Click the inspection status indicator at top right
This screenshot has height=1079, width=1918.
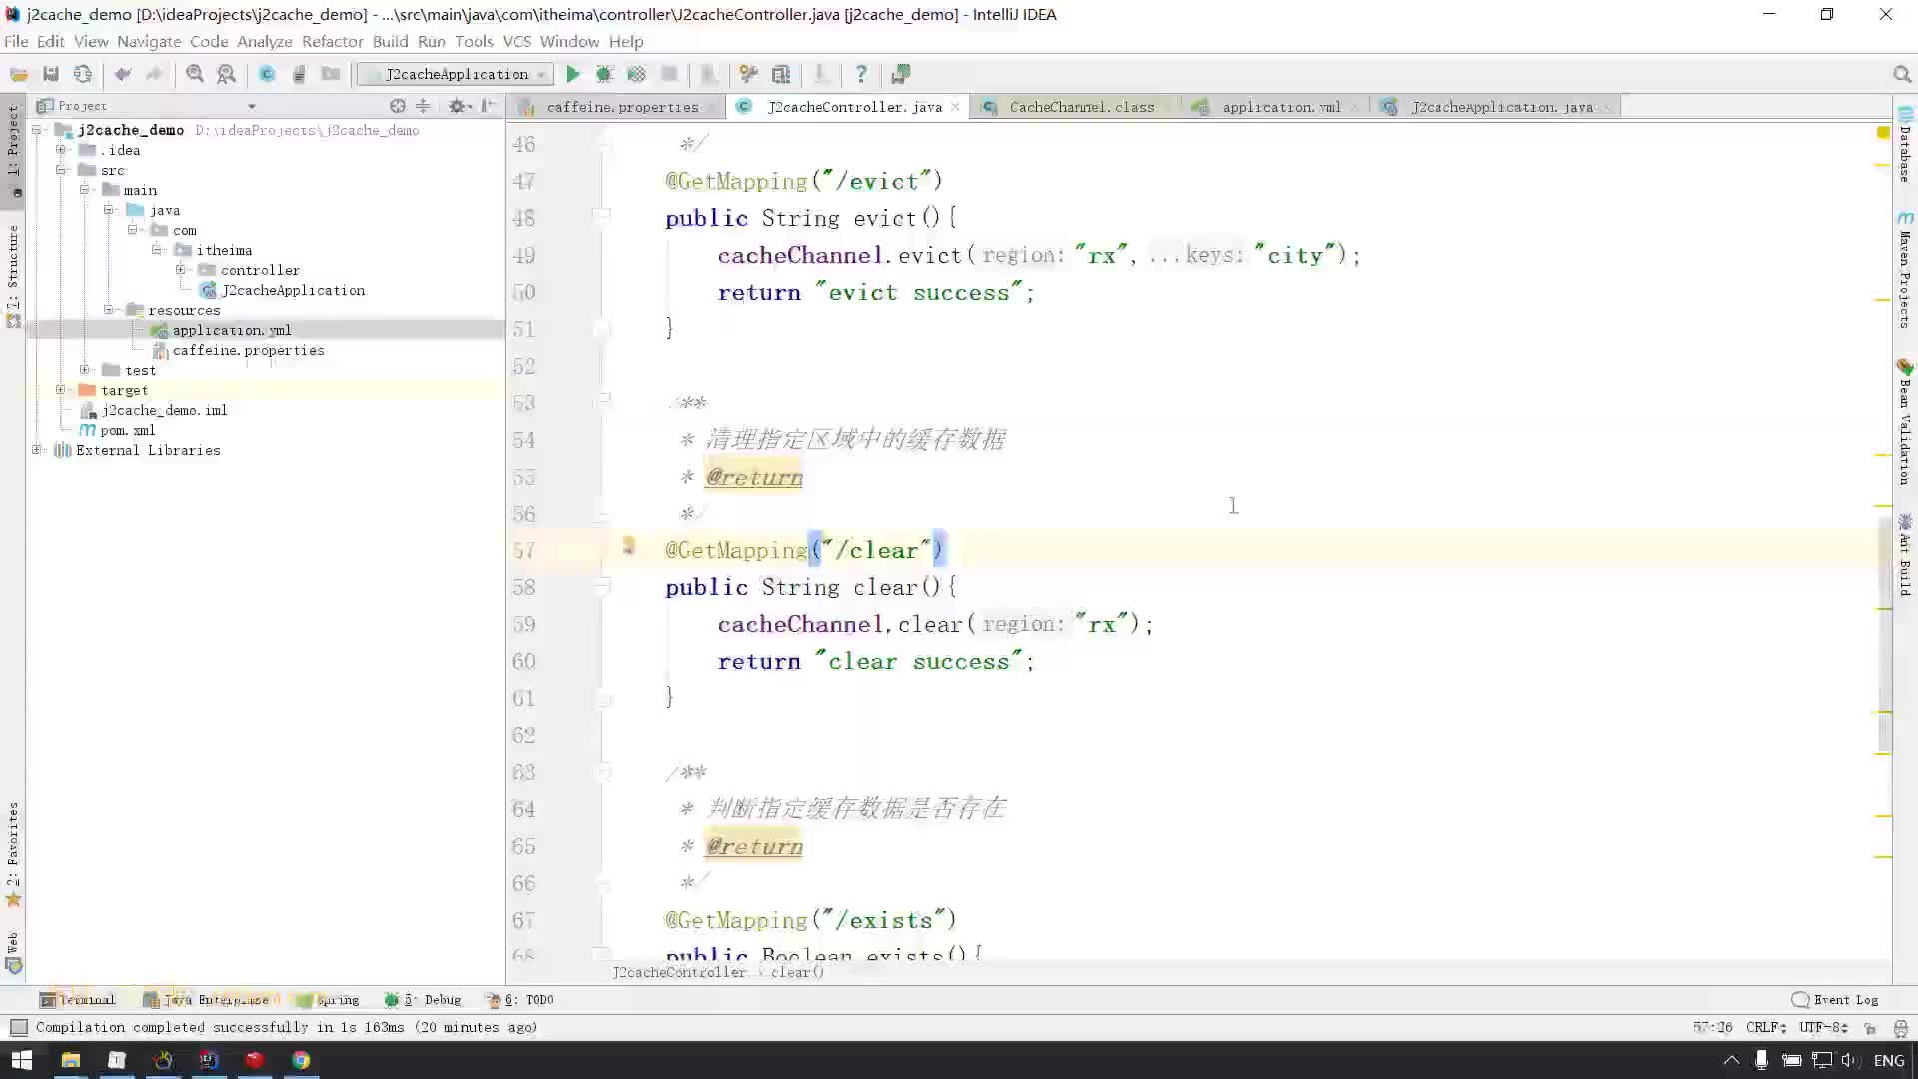tap(1883, 132)
